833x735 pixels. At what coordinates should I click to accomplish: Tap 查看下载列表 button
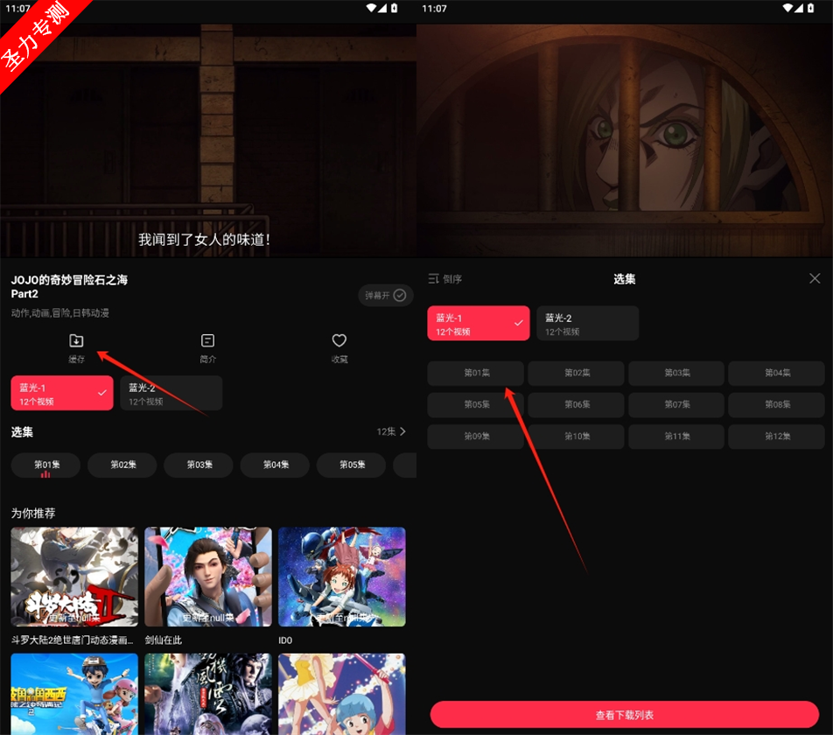click(x=625, y=715)
